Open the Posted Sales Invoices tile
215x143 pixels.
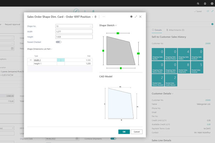197,67
